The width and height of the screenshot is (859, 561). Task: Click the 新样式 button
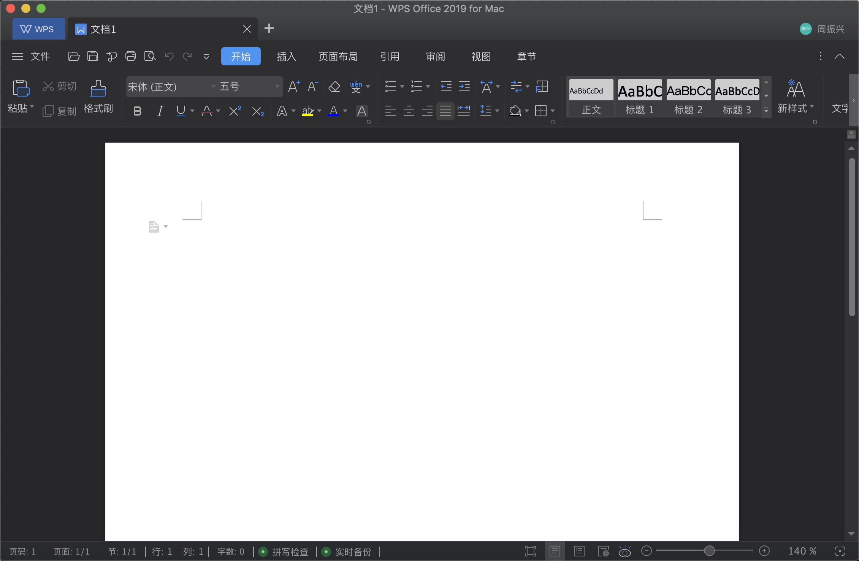tap(796, 97)
